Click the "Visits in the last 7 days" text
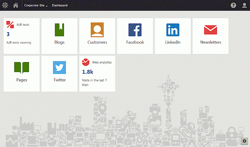This screenshot has height=147, width=250. pyautogui.click(x=94, y=82)
